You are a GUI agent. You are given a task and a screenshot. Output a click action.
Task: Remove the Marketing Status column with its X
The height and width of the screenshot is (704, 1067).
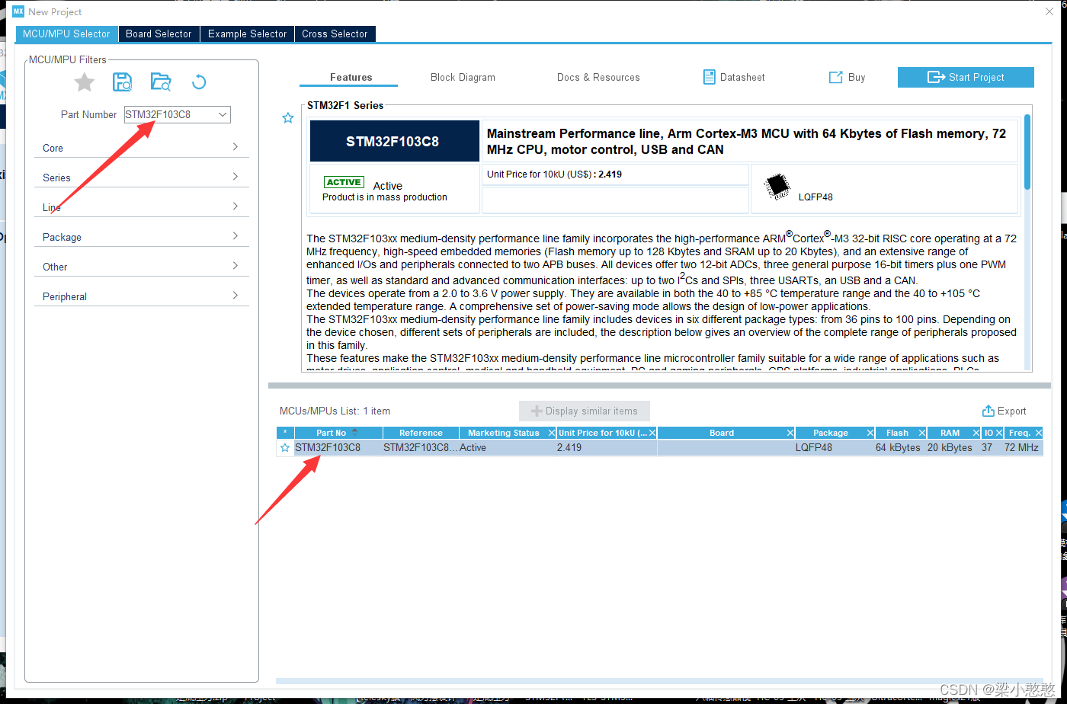[552, 433]
